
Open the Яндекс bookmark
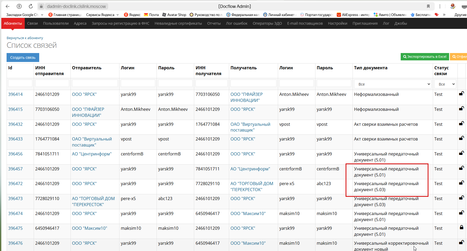click(x=132, y=15)
